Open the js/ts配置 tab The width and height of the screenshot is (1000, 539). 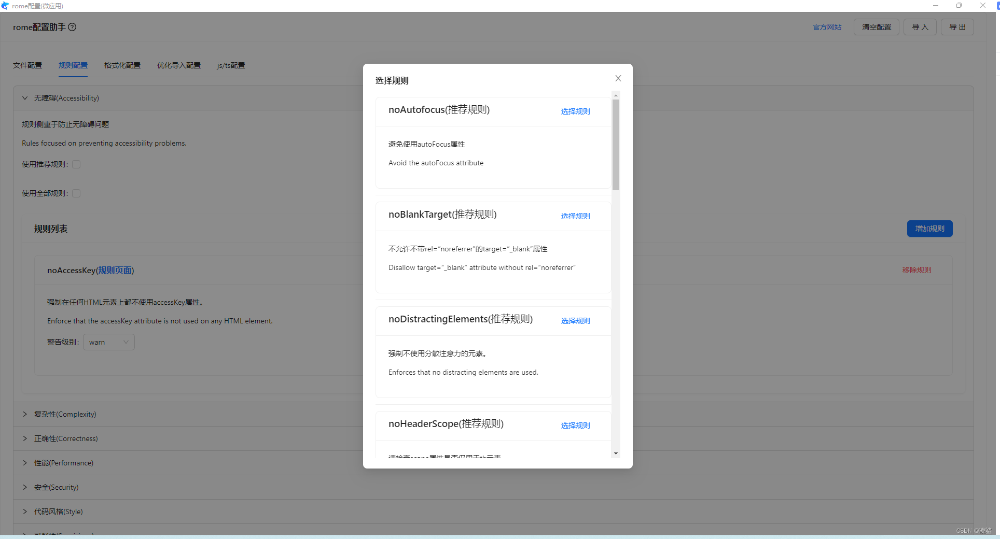[x=231, y=65]
